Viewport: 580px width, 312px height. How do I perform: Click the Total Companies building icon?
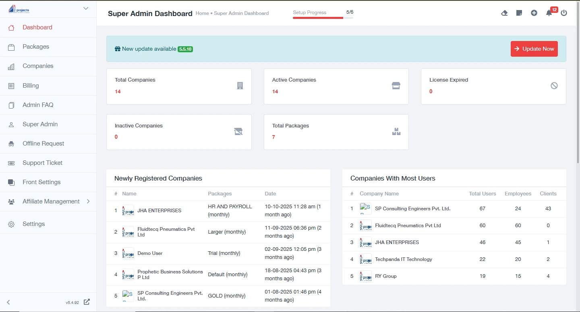point(240,86)
